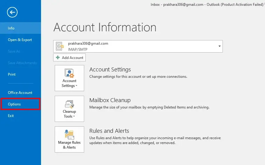Screen dimensions: 265x165
Task: Click 'Use Rules and Alerts to help' description
Action: [155, 140]
